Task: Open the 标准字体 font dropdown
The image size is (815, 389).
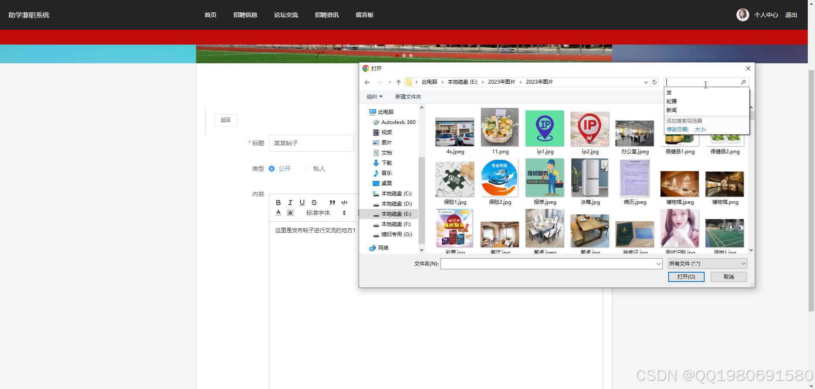Action: (x=318, y=213)
